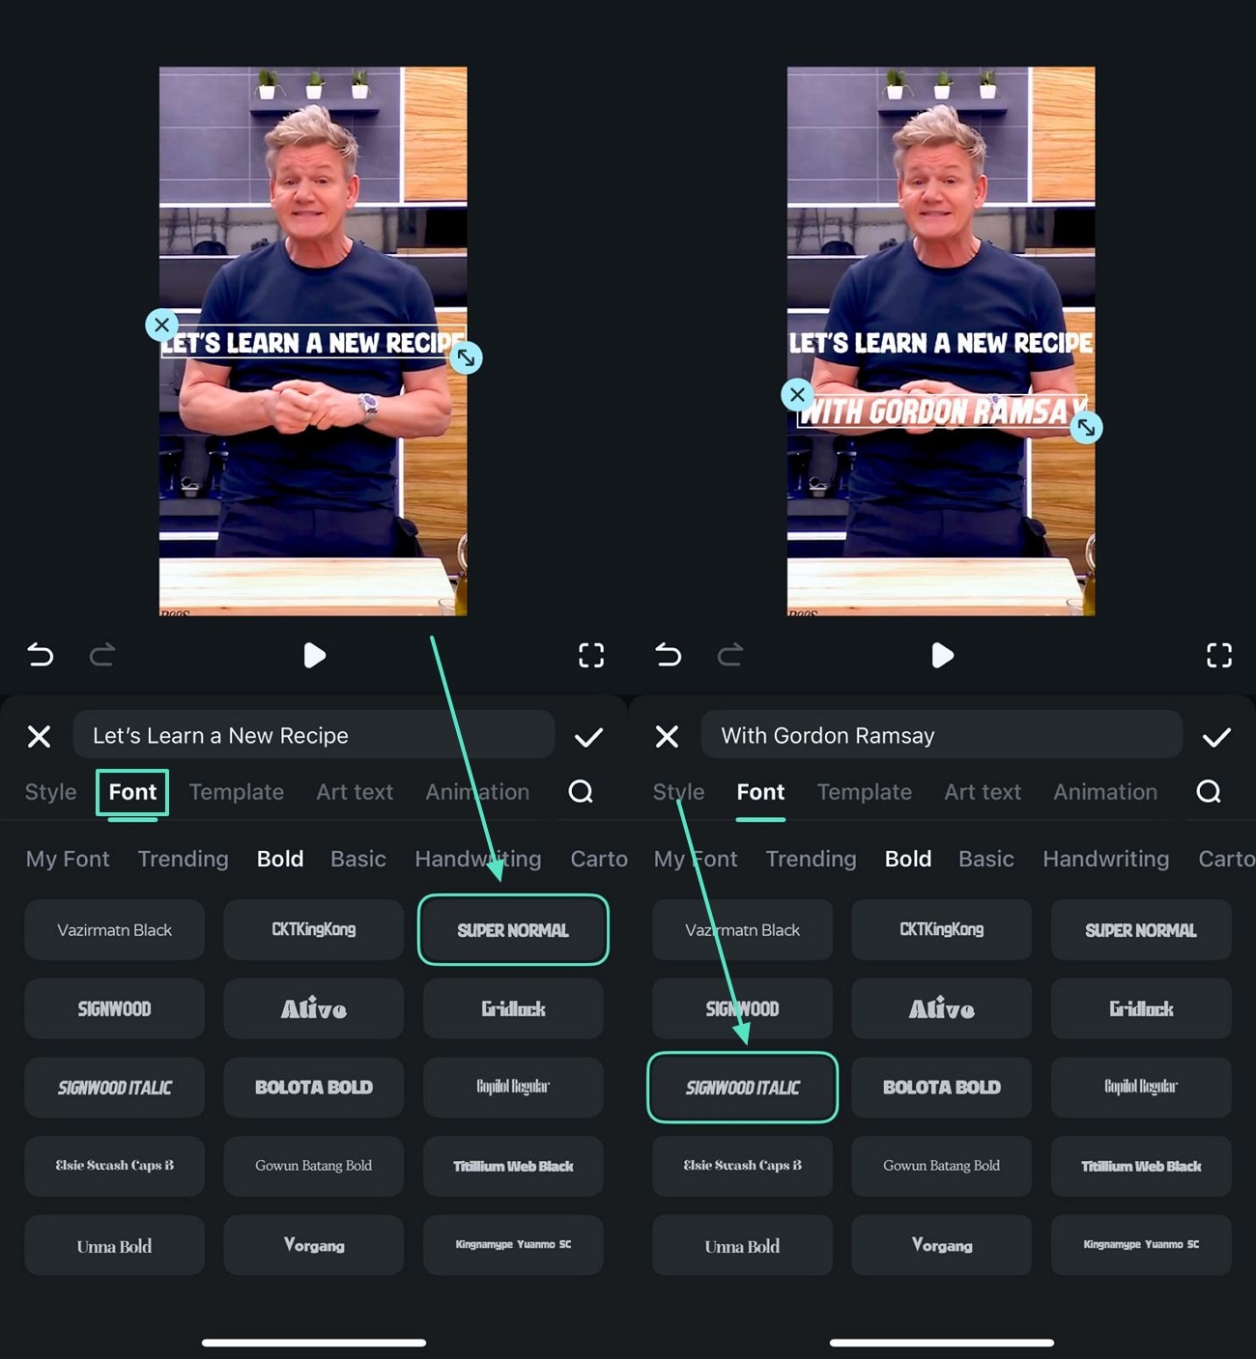Click 'Let's Learn a New Recipe' text field
This screenshot has width=1256, height=1359.
tap(314, 735)
